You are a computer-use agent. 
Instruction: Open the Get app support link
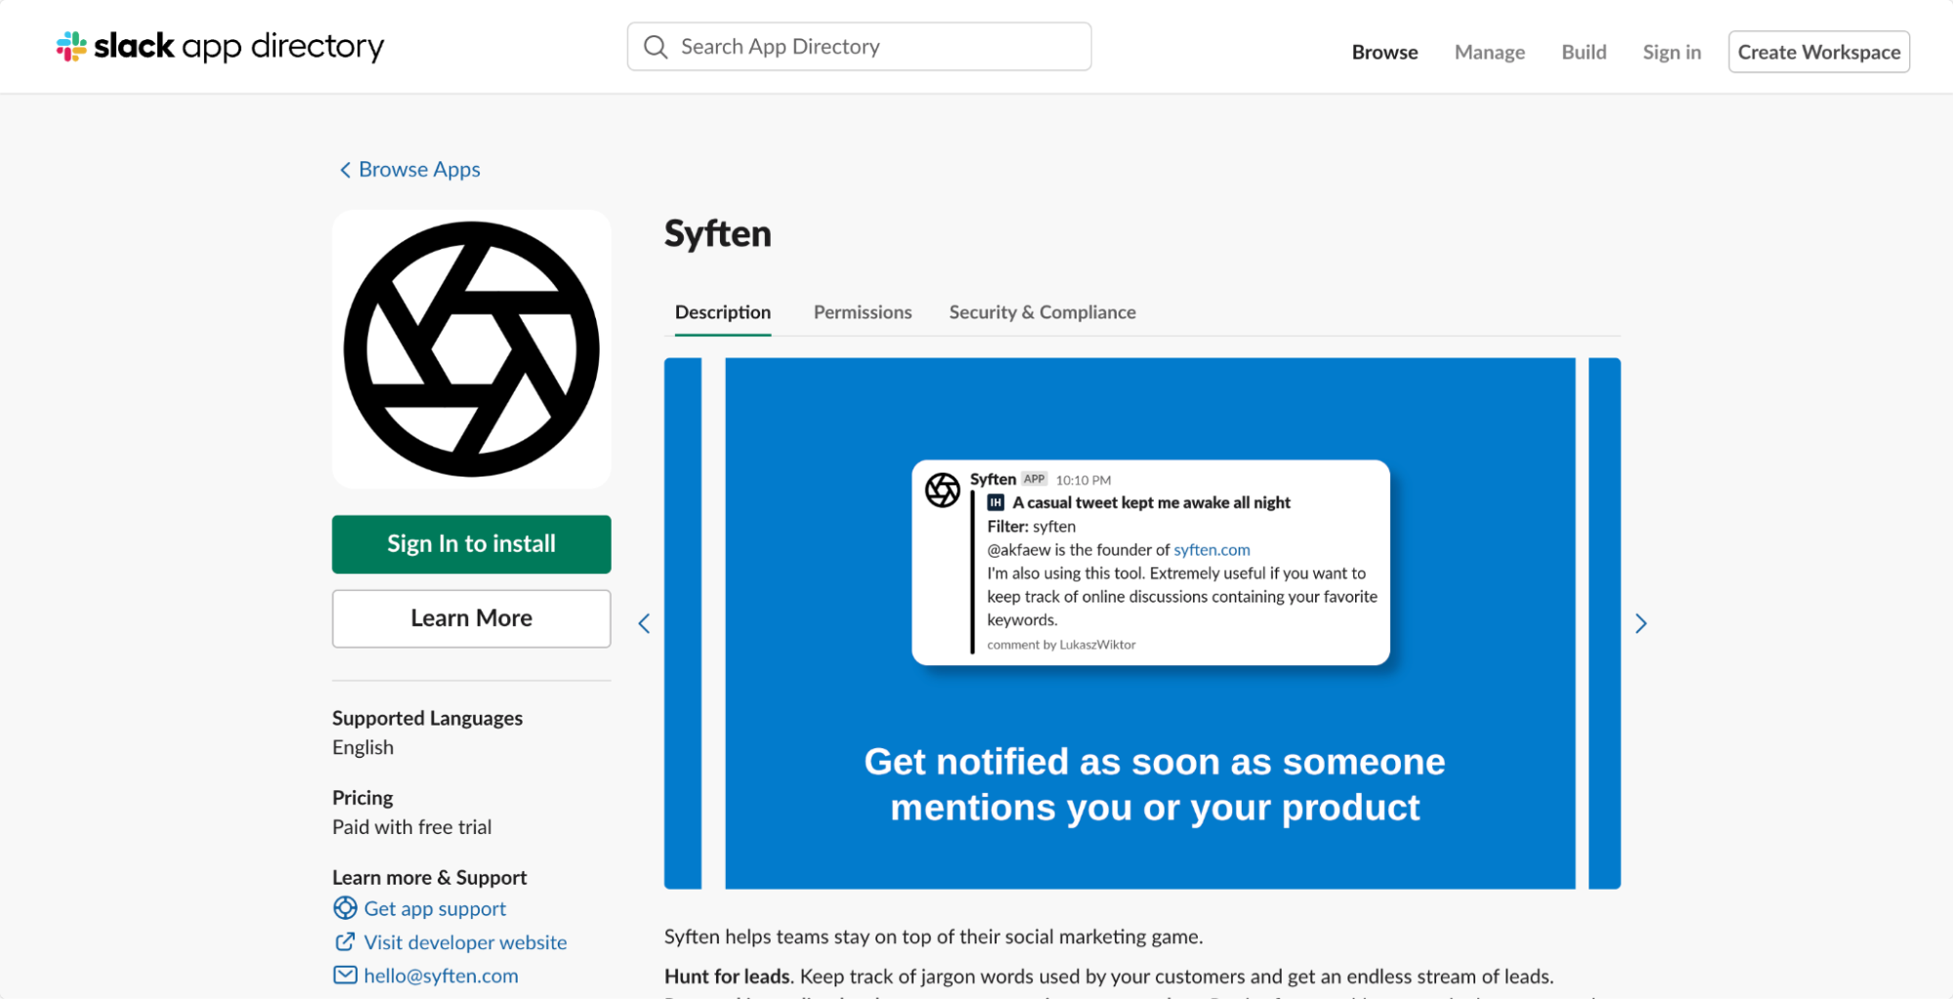pos(435,908)
